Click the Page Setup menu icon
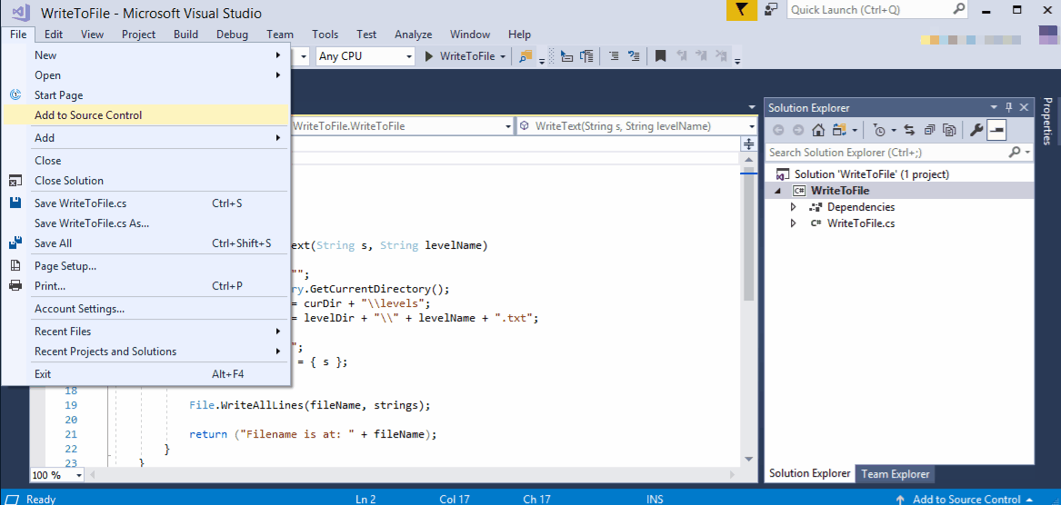The image size is (1061, 505). click(15, 266)
